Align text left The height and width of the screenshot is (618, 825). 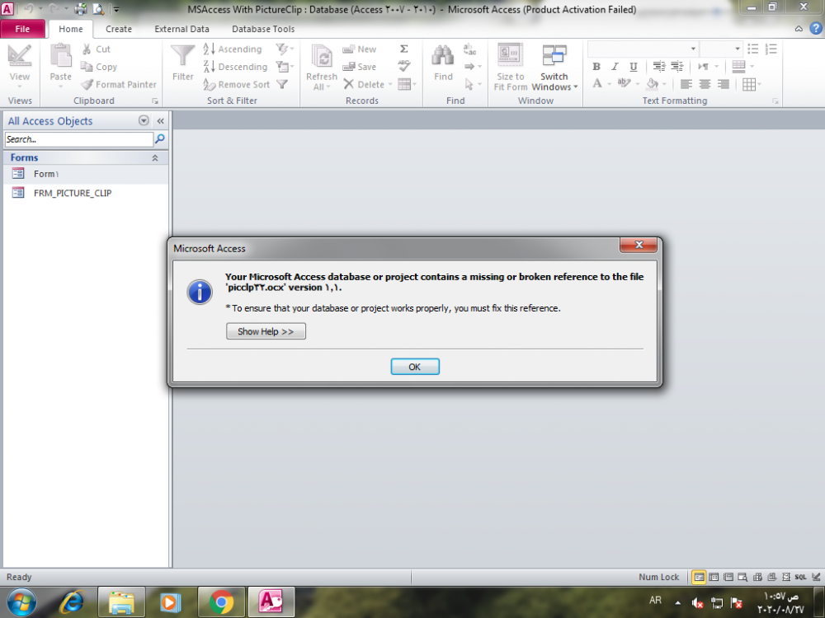click(686, 84)
